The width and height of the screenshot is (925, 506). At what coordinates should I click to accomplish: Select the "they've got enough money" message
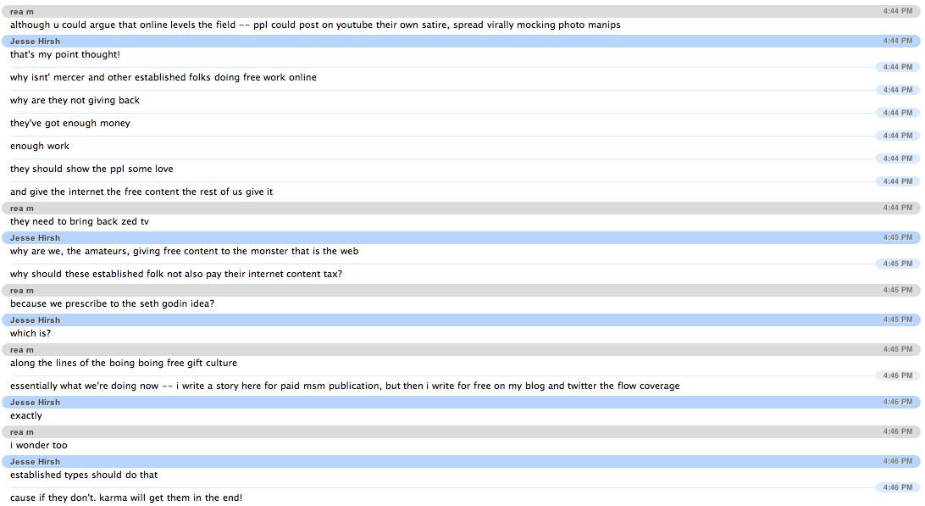point(70,124)
